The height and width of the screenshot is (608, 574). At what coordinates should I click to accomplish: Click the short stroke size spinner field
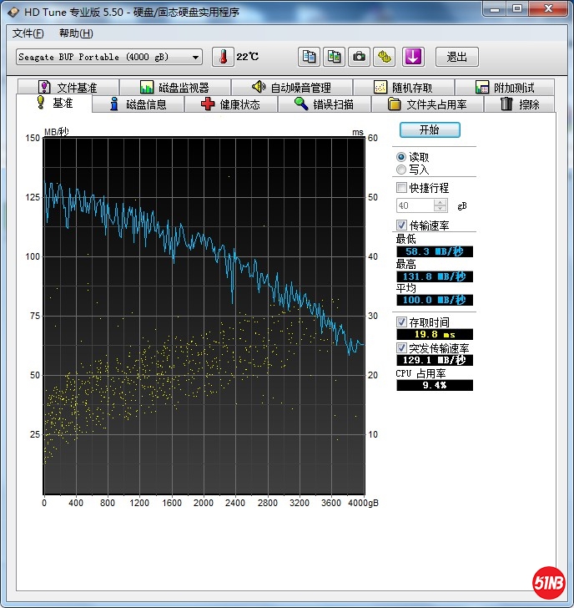(x=415, y=205)
